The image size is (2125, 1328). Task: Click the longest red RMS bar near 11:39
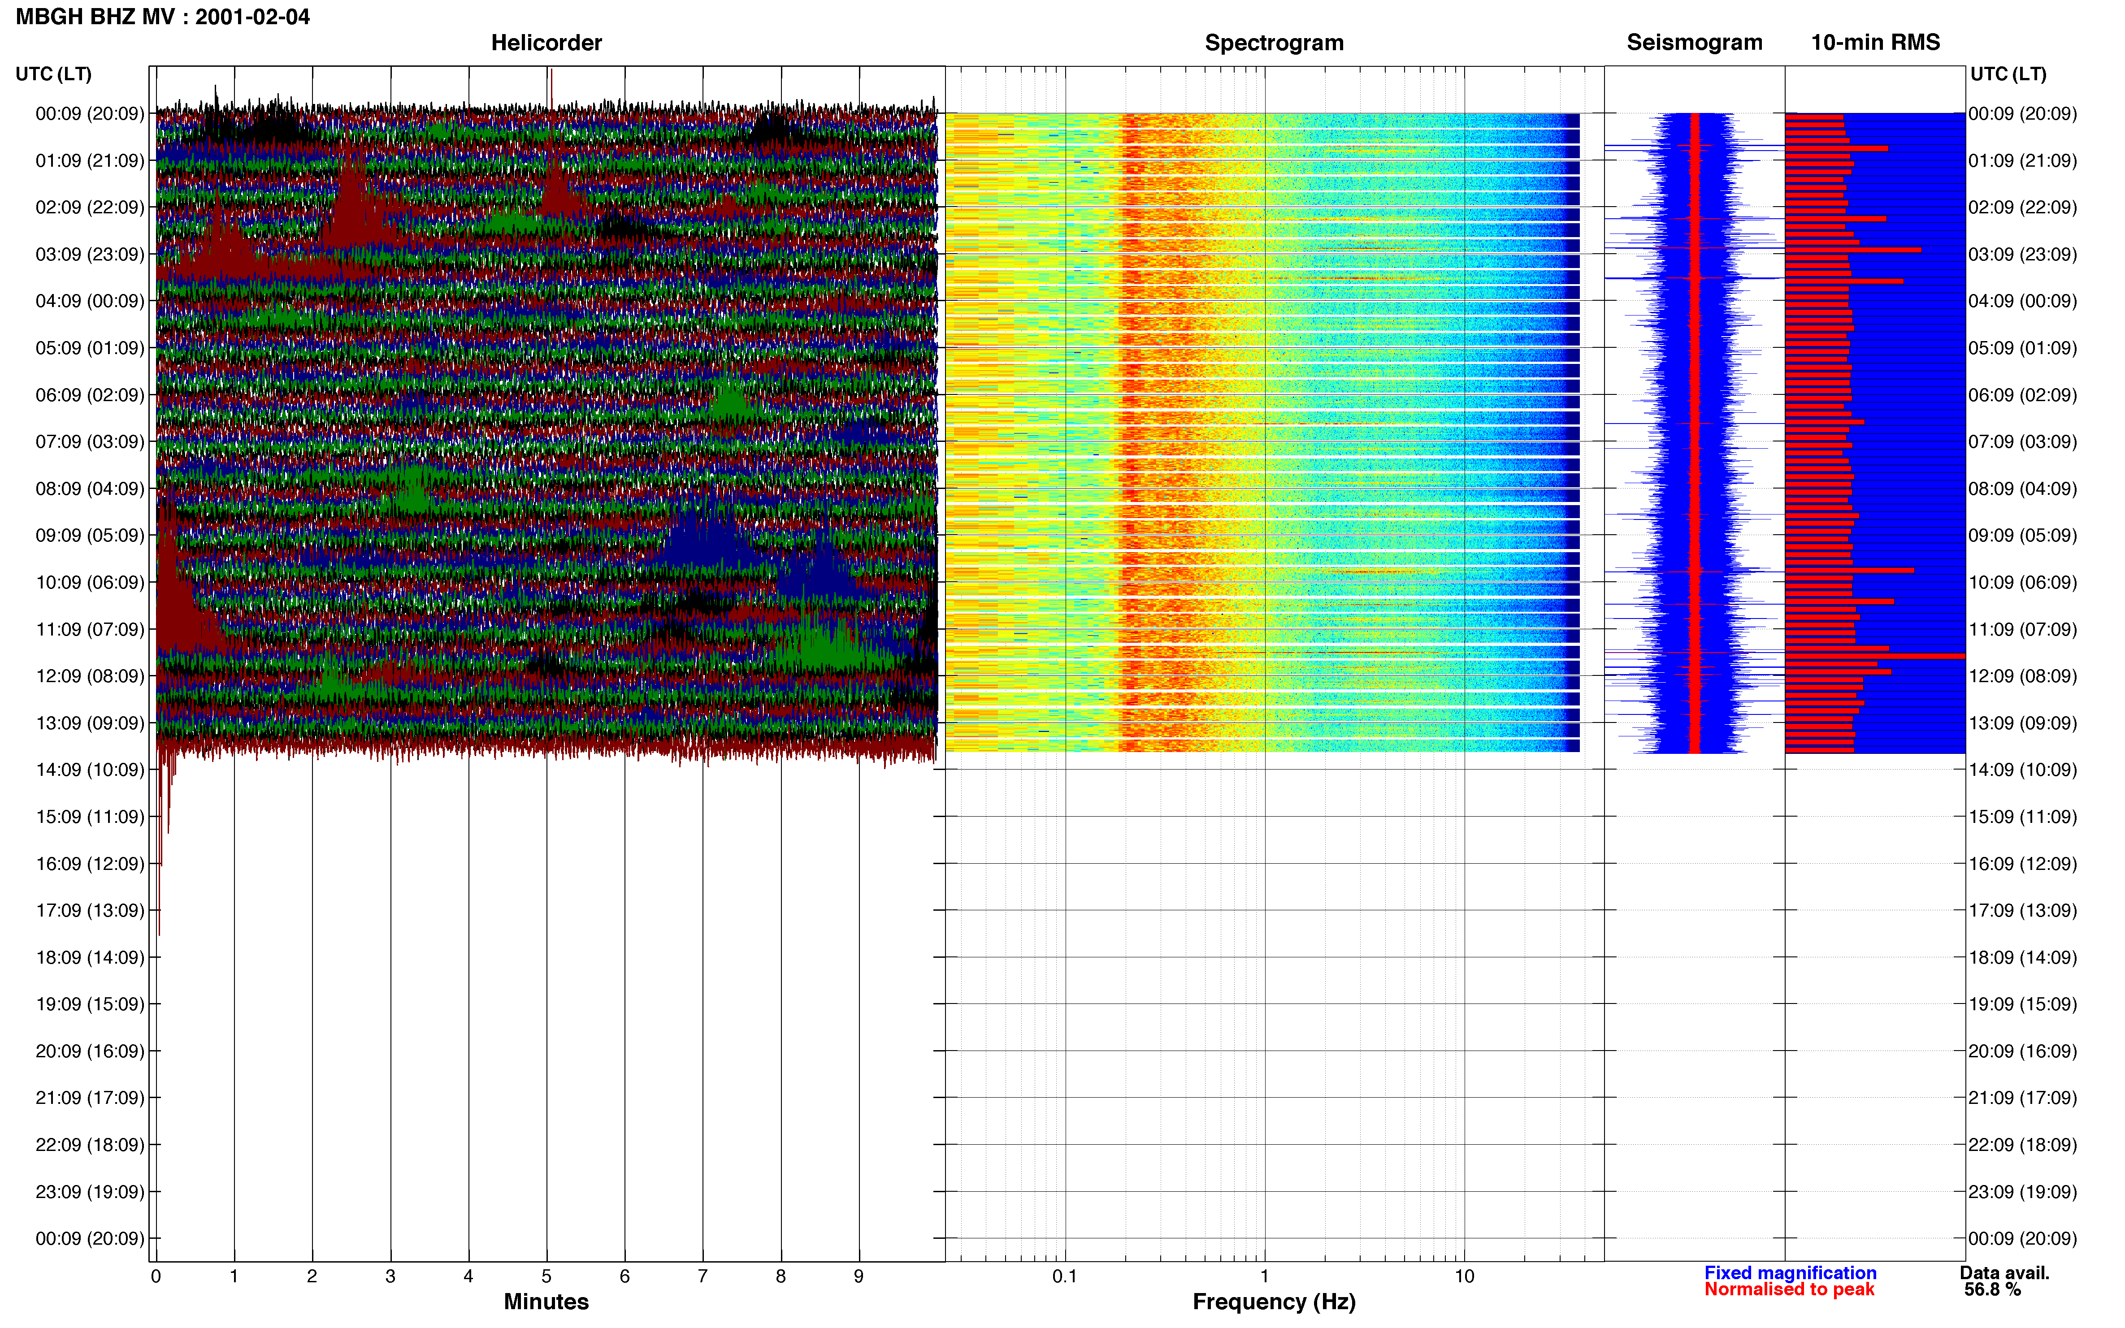coord(1875,656)
